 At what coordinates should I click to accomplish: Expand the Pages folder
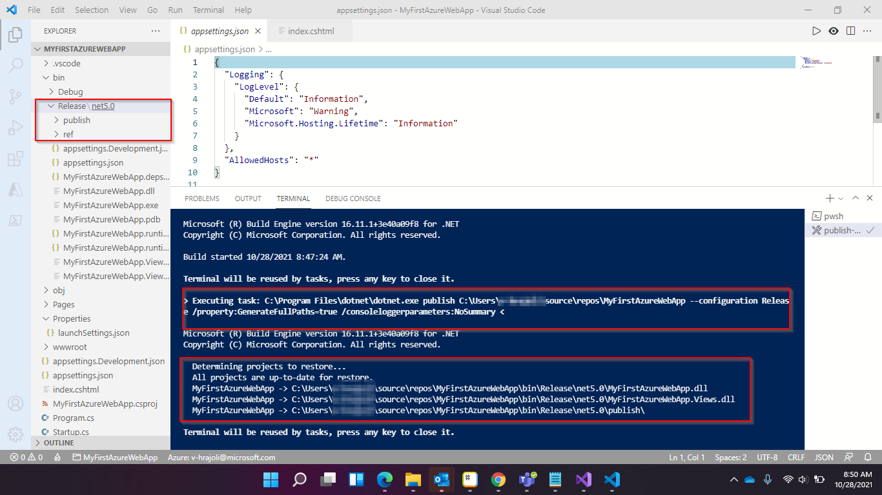tap(101, 304)
